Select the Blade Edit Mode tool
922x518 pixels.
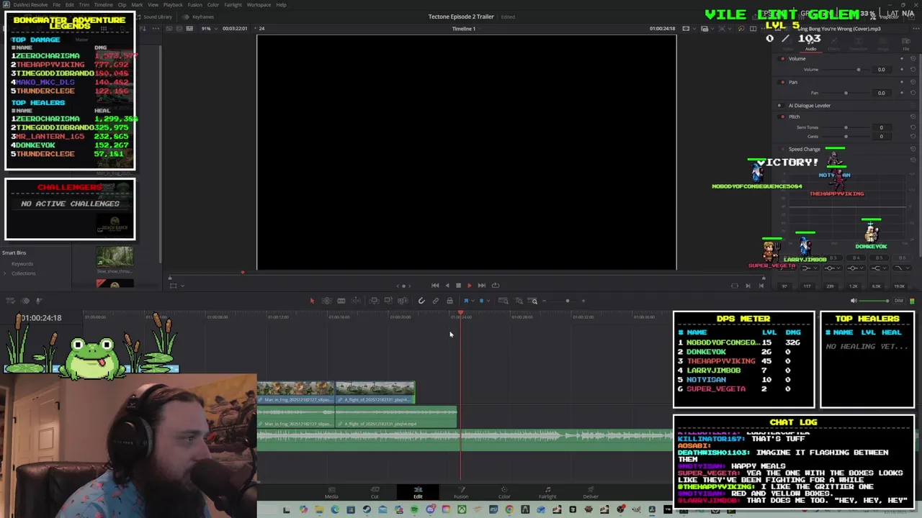(x=357, y=301)
